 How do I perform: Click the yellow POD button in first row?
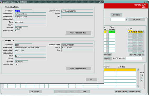click(x=140, y=32)
